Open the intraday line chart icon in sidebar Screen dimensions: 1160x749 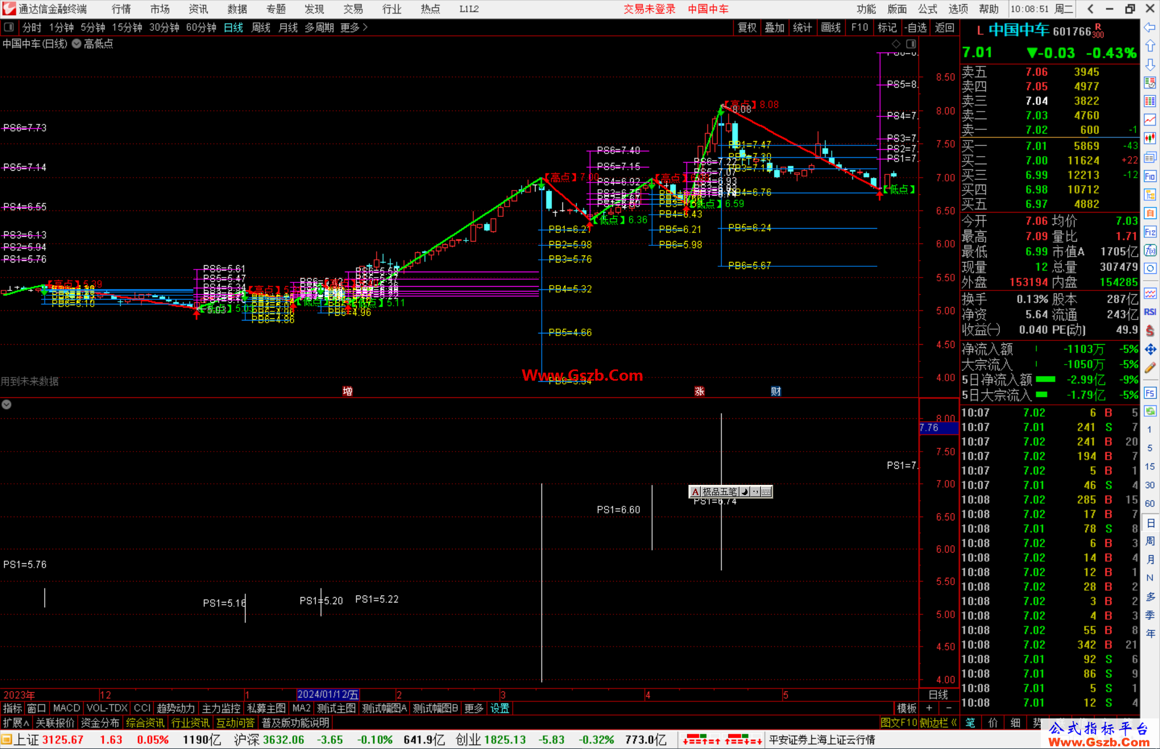tap(1150, 120)
